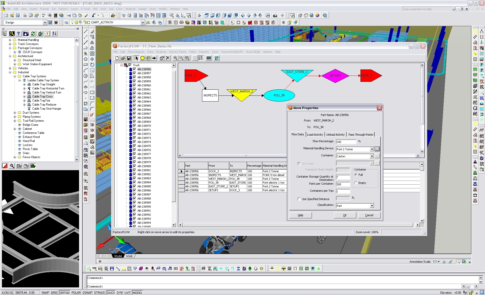The width and height of the screenshot is (485, 295).
Task: Open the Design workspace dropdown
Action: [x=45, y=22]
